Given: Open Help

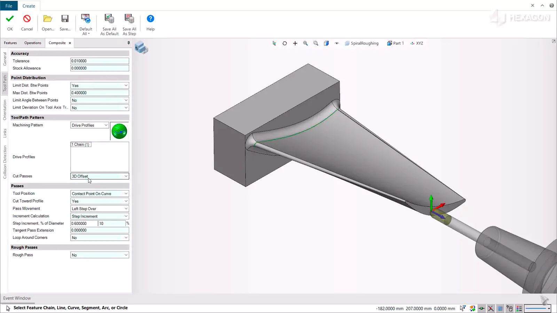Looking at the screenshot, I should 150,23.
